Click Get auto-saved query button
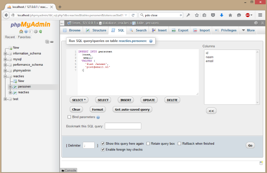 (x=132, y=109)
